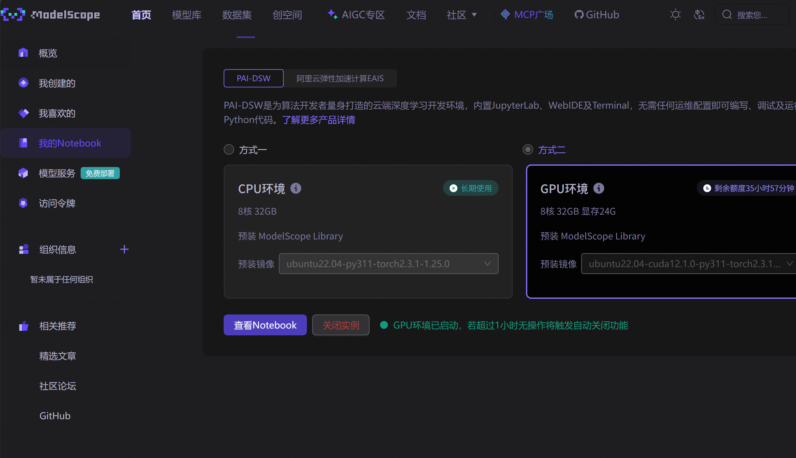
Task: Go to 首页 in top navigation
Action: tap(141, 15)
